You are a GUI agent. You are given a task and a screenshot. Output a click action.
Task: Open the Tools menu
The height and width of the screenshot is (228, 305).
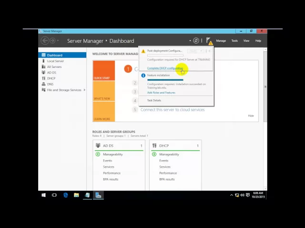234,41
